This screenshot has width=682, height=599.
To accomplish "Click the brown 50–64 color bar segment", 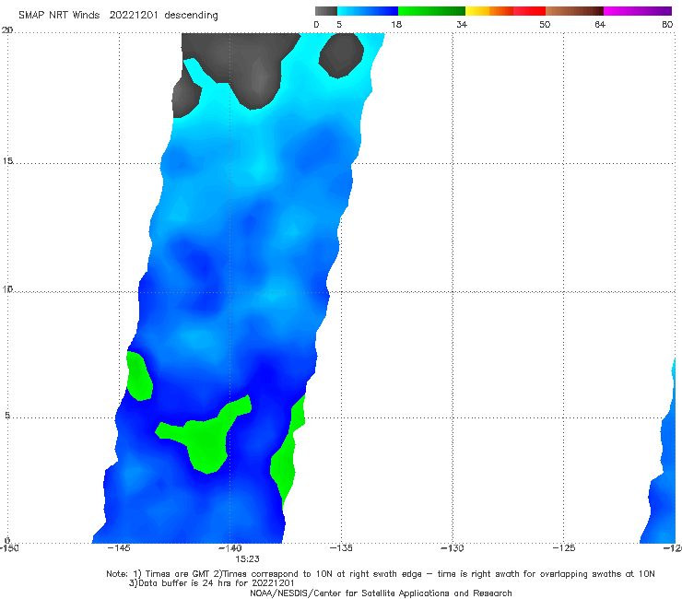I will coord(574,11).
